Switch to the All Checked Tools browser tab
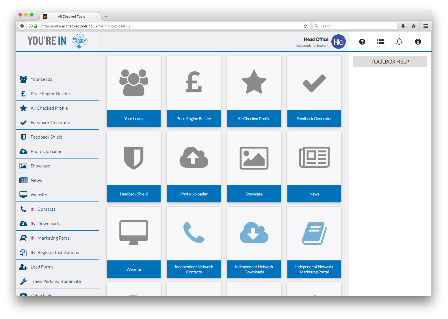448x319 pixels. 71,16
